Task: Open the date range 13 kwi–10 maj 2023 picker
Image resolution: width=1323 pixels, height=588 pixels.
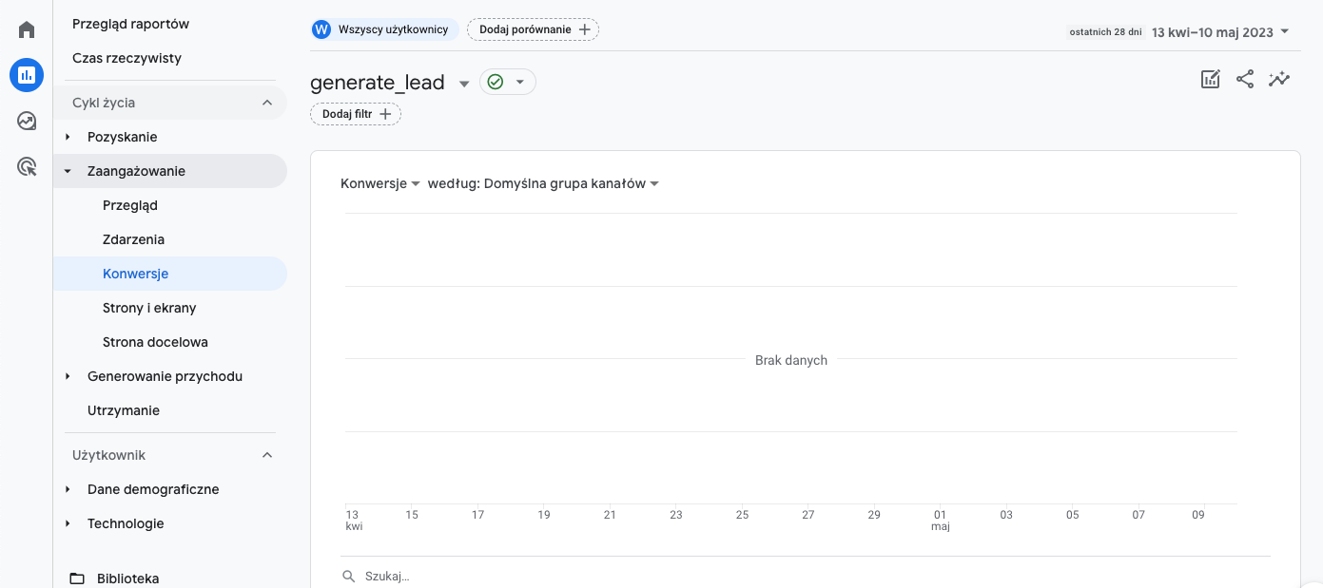Action: coord(1219,32)
